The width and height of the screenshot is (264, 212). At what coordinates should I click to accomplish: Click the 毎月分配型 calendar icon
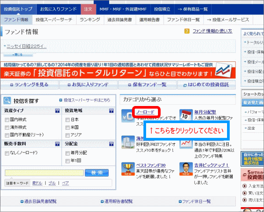[x=186, y=115]
